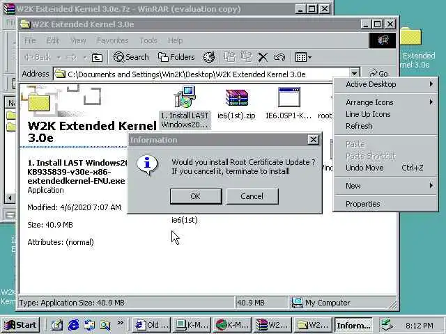Click the Go button
Screen dimensions: 446x334
click(x=378, y=74)
